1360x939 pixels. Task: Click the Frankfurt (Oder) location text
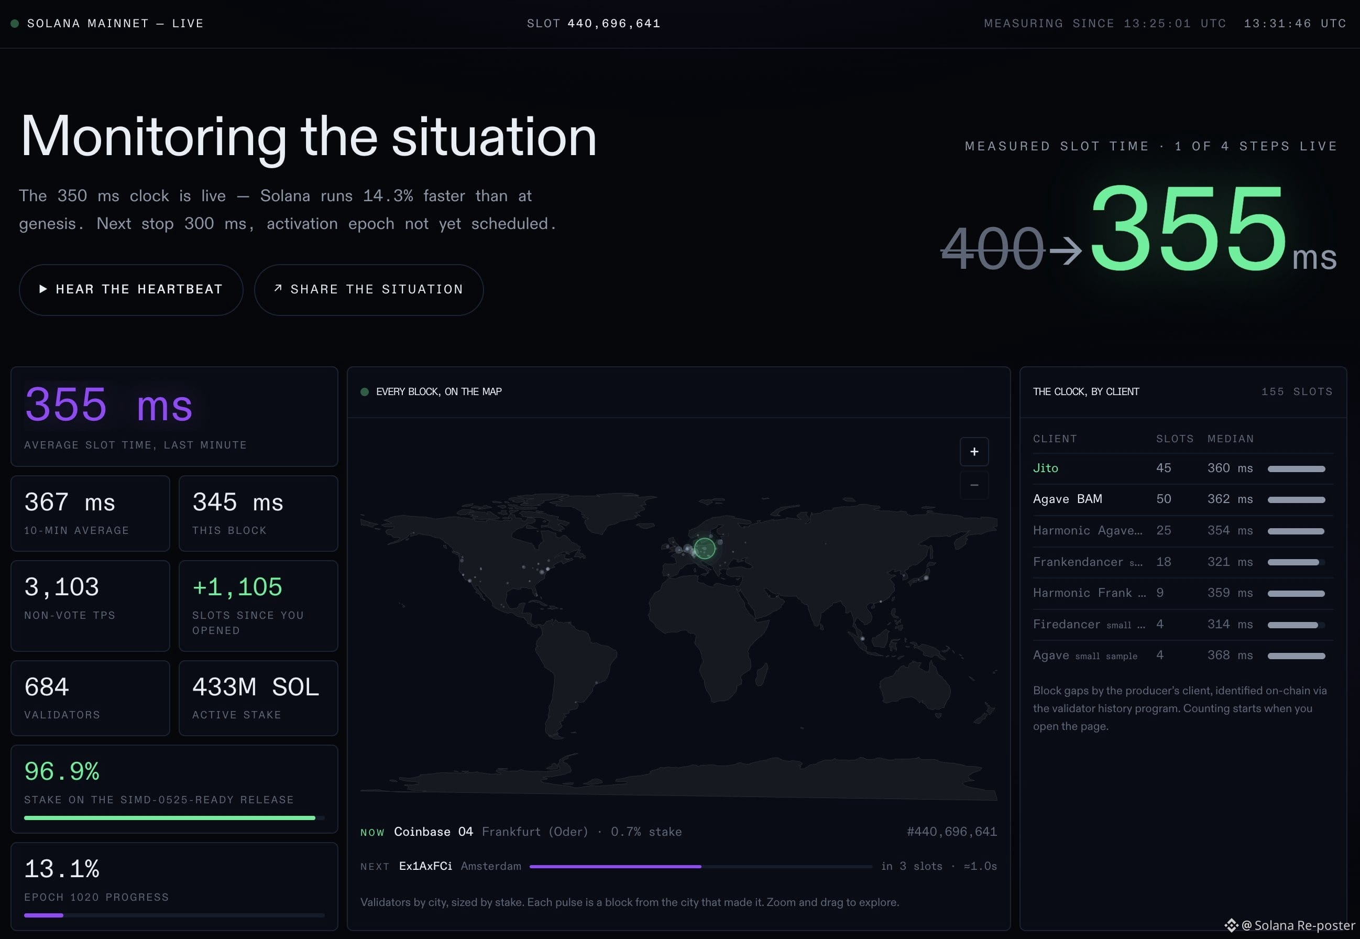click(535, 832)
